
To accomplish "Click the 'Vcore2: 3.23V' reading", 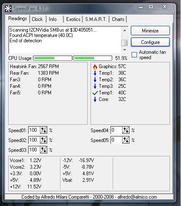I will (26, 167).
